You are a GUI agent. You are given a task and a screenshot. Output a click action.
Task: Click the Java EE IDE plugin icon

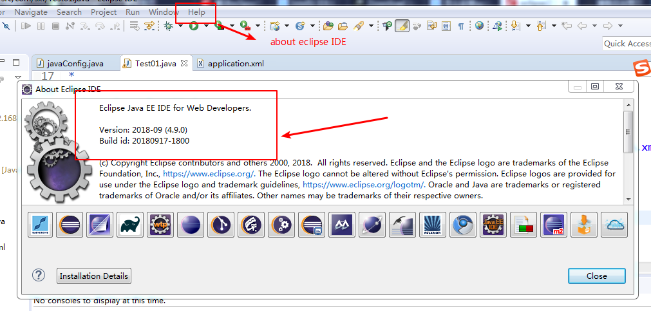coord(493,225)
